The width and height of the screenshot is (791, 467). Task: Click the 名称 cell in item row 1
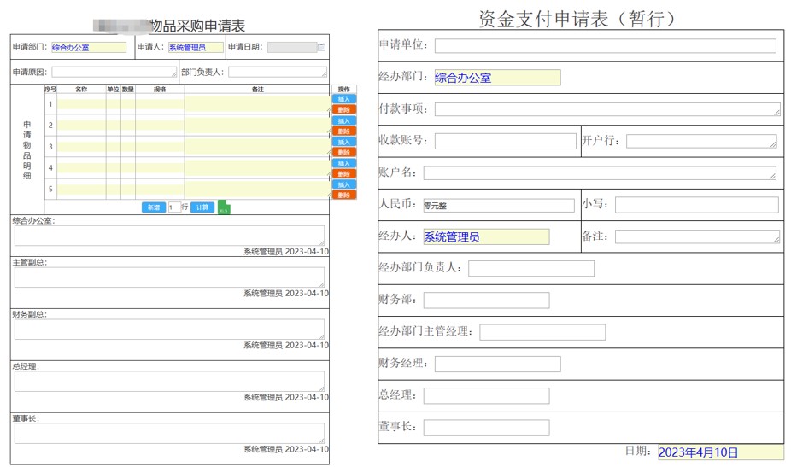(81, 104)
